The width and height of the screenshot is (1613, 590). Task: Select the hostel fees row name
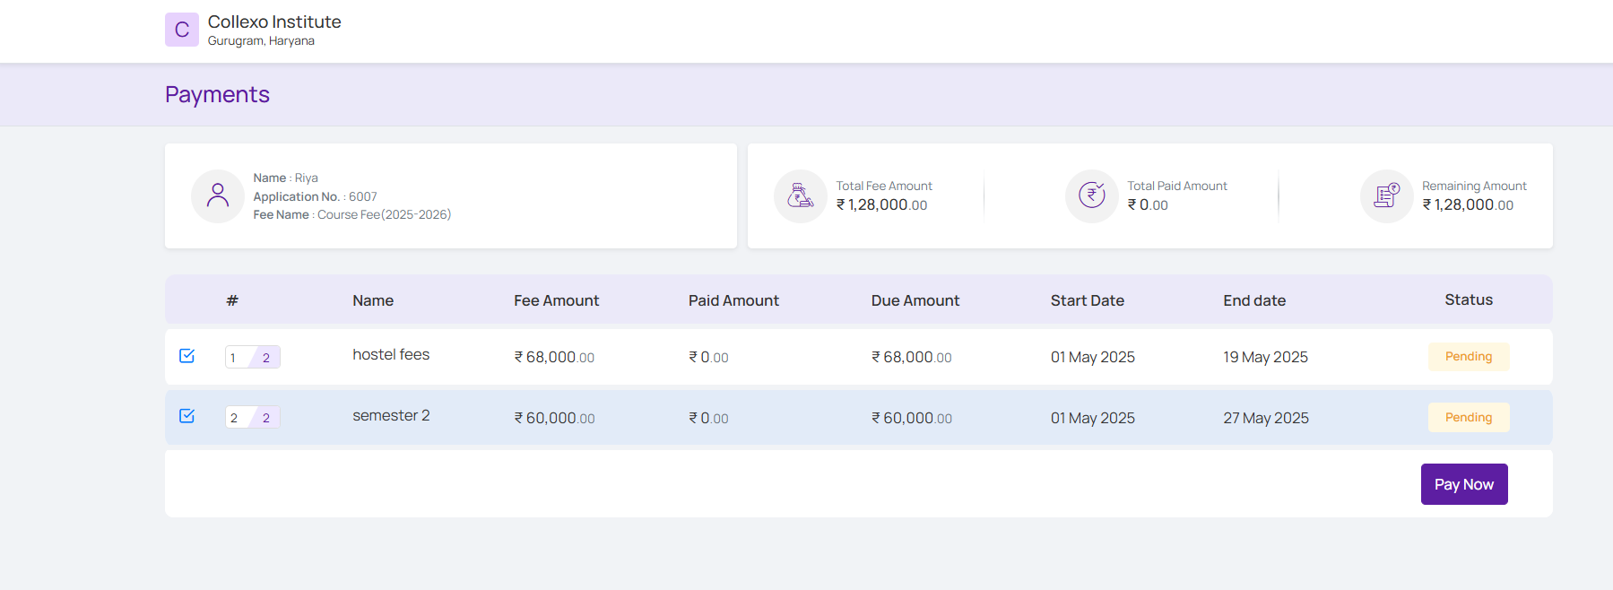391,355
